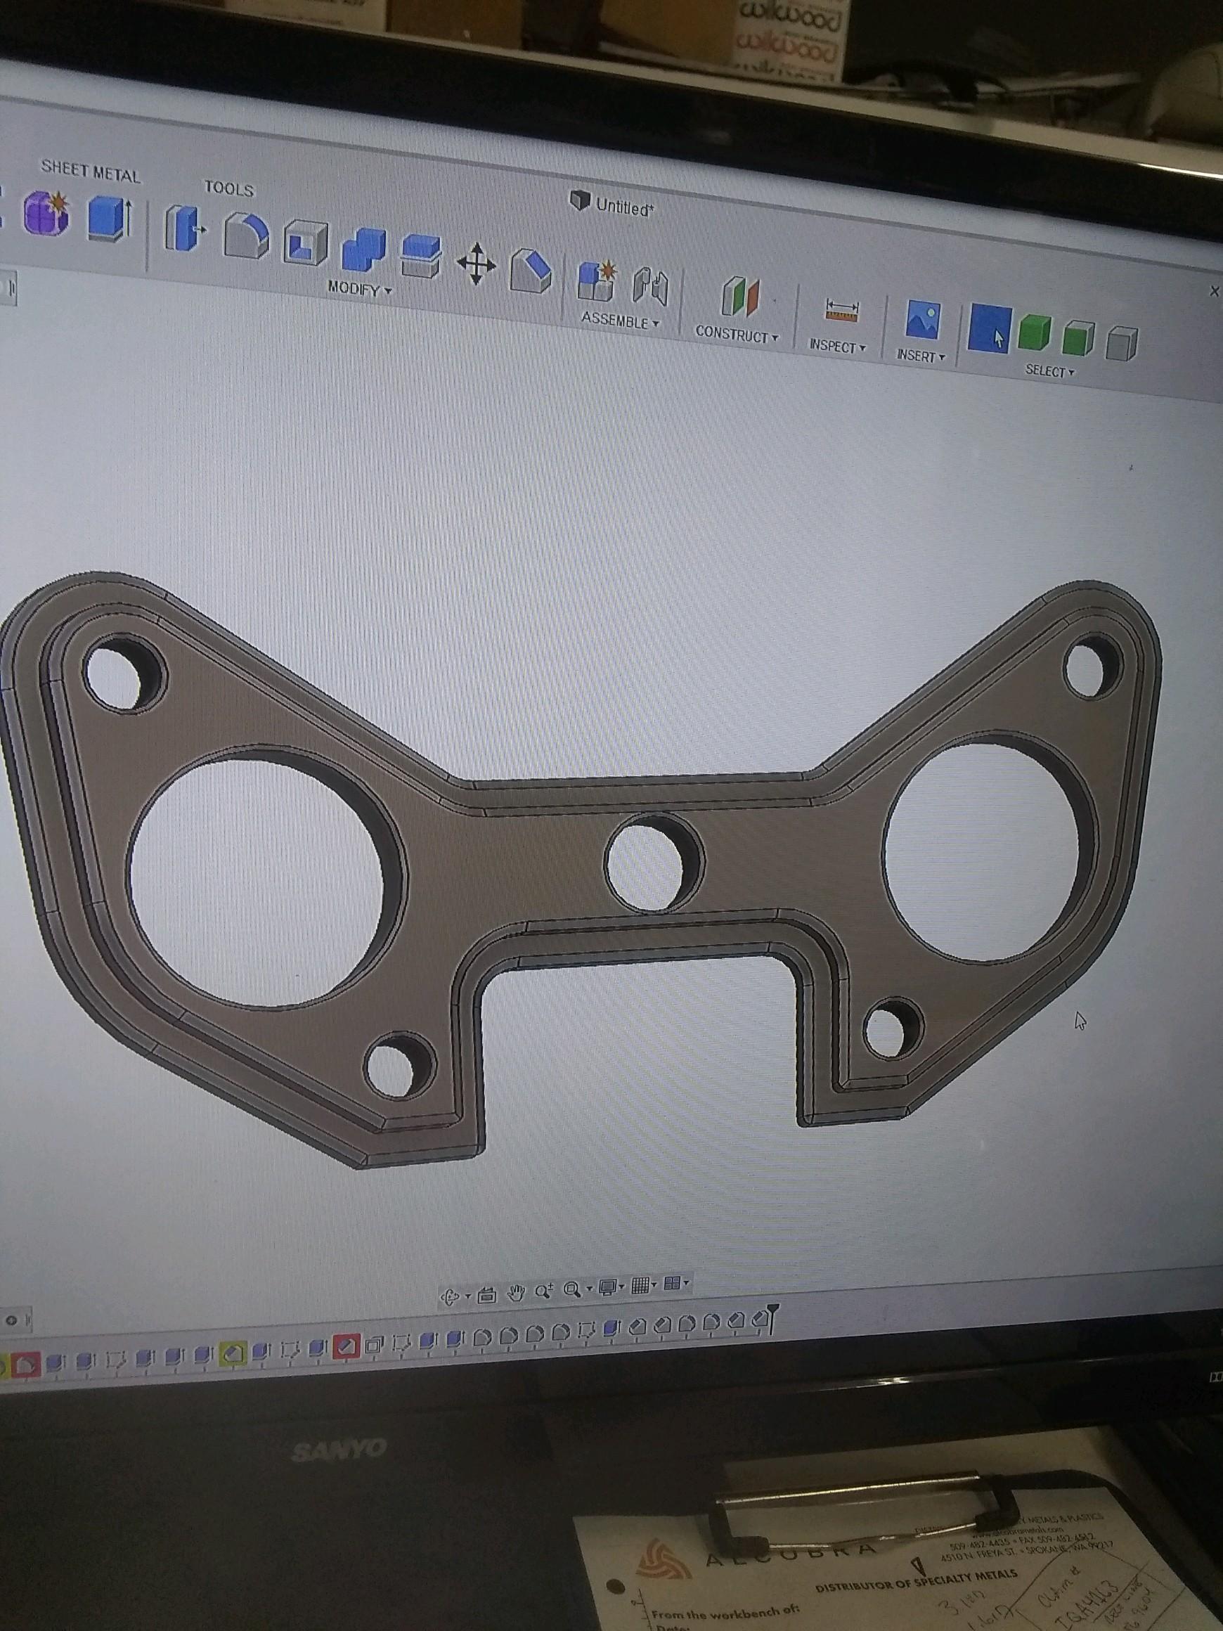Image resolution: width=1223 pixels, height=1631 pixels.
Task: Select the Fillet tool in Modify
Action: (x=245, y=236)
